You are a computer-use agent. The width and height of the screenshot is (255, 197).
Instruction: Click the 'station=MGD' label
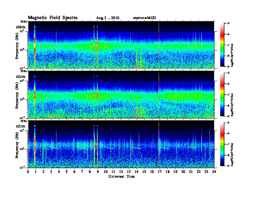pyautogui.click(x=145, y=18)
